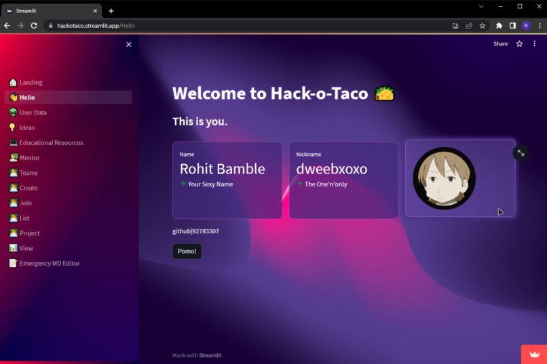This screenshot has height=364, width=547.
Task: Select the Hello page in sidebar
Action: tap(68, 97)
